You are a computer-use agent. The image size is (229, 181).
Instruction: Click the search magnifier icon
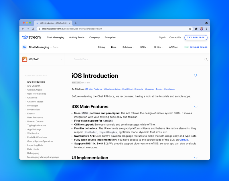tap(206, 59)
